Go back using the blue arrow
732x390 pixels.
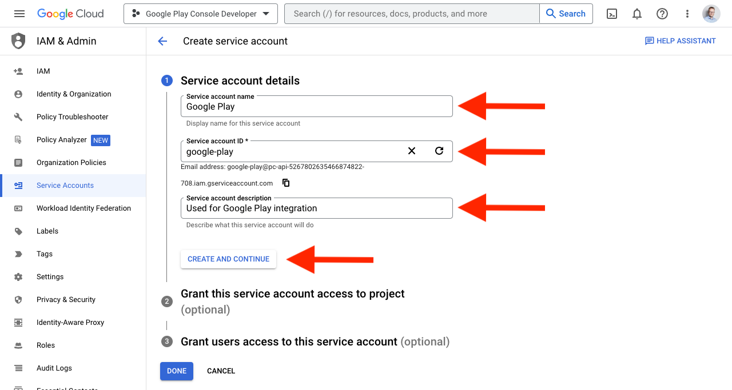pyautogui.click(x=162, y=41)
